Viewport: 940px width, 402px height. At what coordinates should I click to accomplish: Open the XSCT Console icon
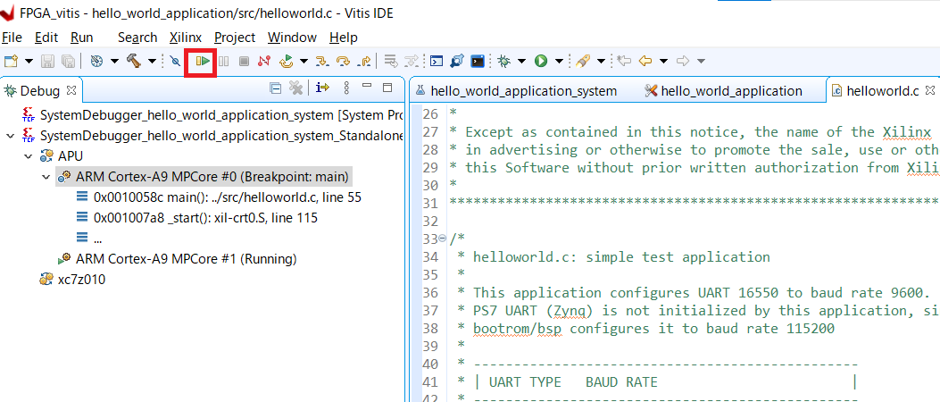(437, 61)
